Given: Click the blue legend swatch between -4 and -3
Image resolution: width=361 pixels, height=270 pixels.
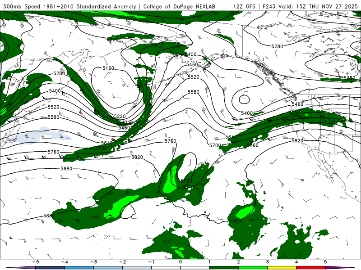Looking at the screenshot, I should point(79,268).
